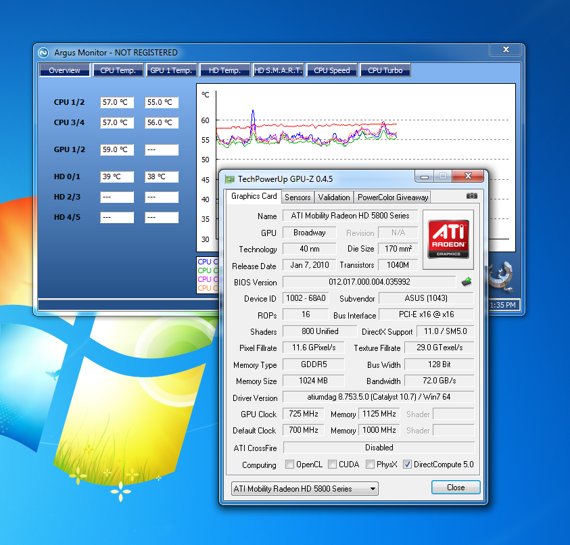Click the HD 0/1 reading 39 °C
The height and width of the screenshot is (545, 570).
(117, 176)
